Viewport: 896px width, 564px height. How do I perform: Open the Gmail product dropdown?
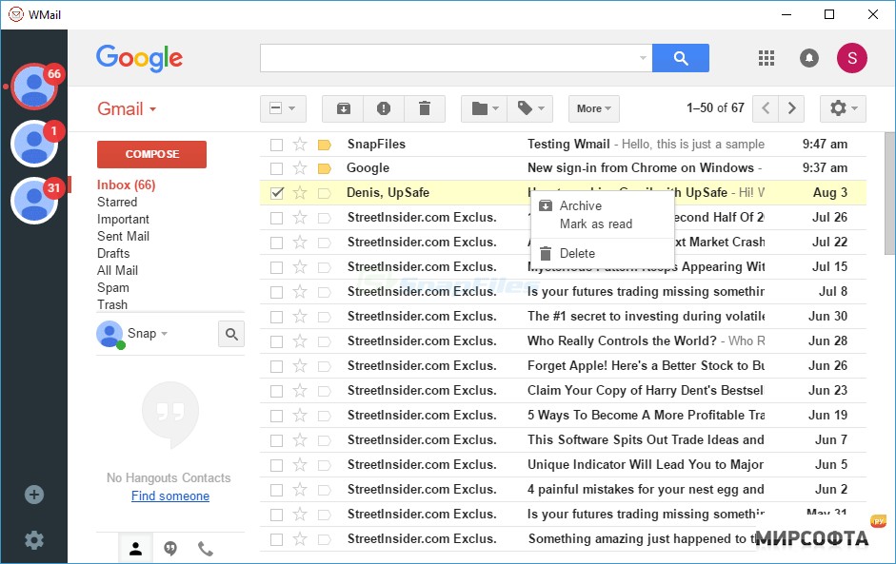[x=127, y=108]
